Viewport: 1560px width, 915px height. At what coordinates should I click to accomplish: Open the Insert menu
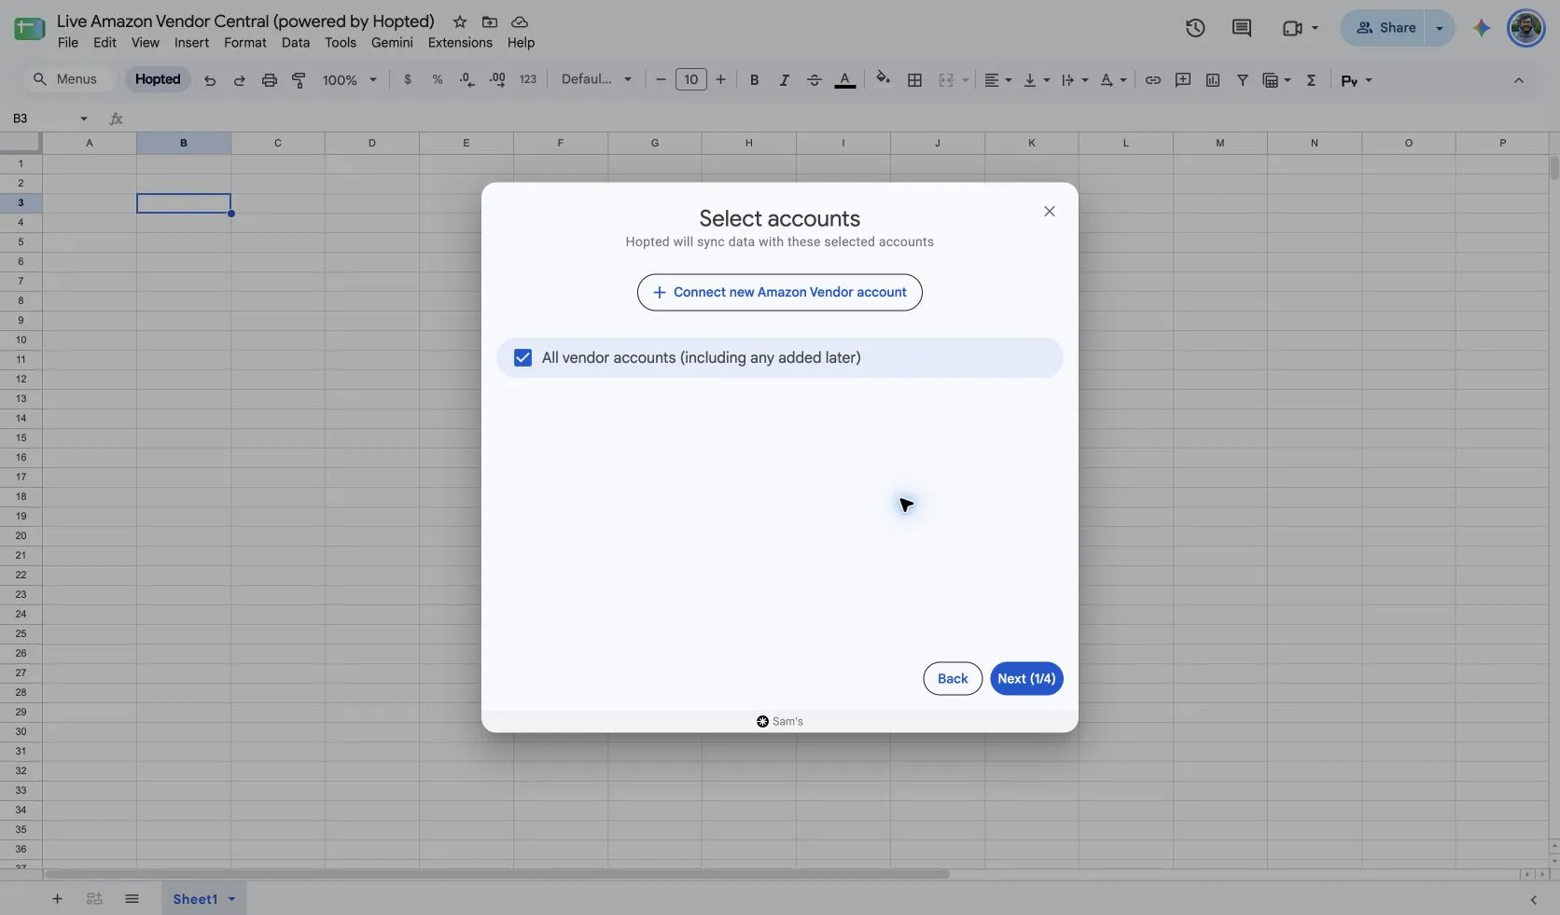[x=191, y=43]
